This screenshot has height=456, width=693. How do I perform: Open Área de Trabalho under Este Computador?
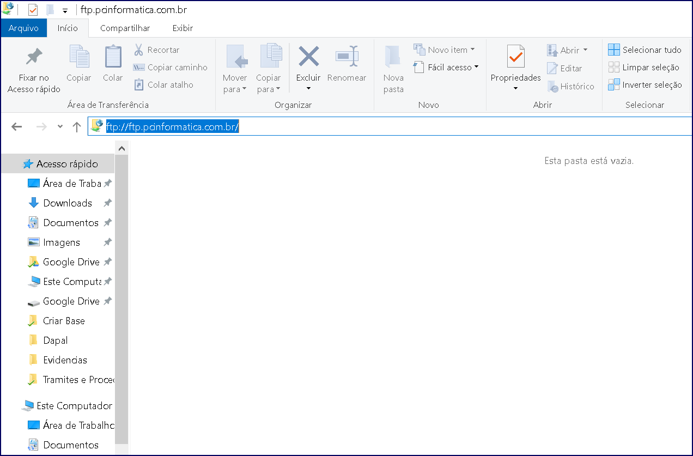coord(71,425)
